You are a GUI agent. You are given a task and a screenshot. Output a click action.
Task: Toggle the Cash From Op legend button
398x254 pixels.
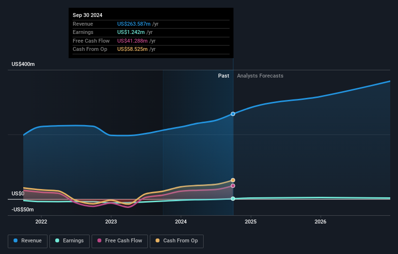click(176, 241)
